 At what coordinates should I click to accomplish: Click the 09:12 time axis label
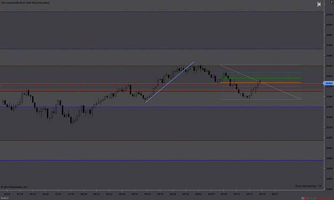click(x=109, y=194)
